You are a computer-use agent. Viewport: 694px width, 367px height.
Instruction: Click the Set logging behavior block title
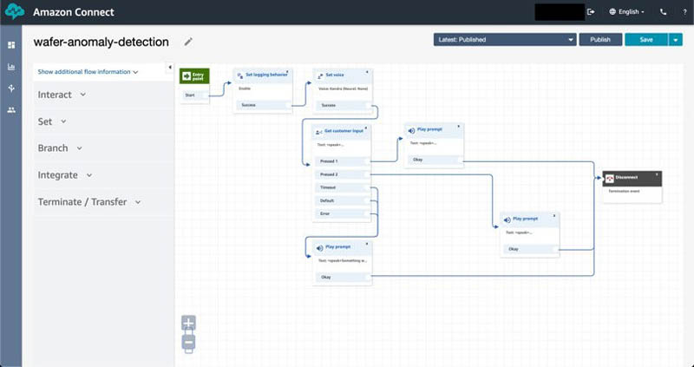click(x=266, y=75)
